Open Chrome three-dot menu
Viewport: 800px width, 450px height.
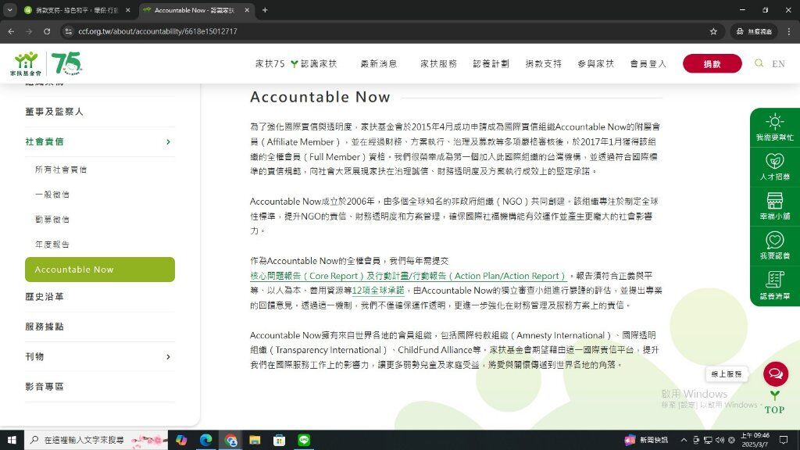pyautogui.click(x=789, y=31)
